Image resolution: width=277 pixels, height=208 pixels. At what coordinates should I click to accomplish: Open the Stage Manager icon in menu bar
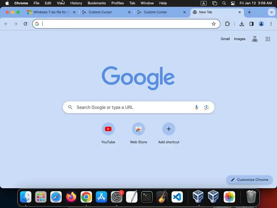215,3
